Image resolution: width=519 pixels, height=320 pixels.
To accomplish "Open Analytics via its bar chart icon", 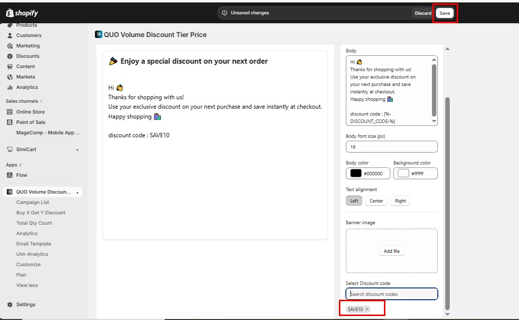I will point(10,87).
